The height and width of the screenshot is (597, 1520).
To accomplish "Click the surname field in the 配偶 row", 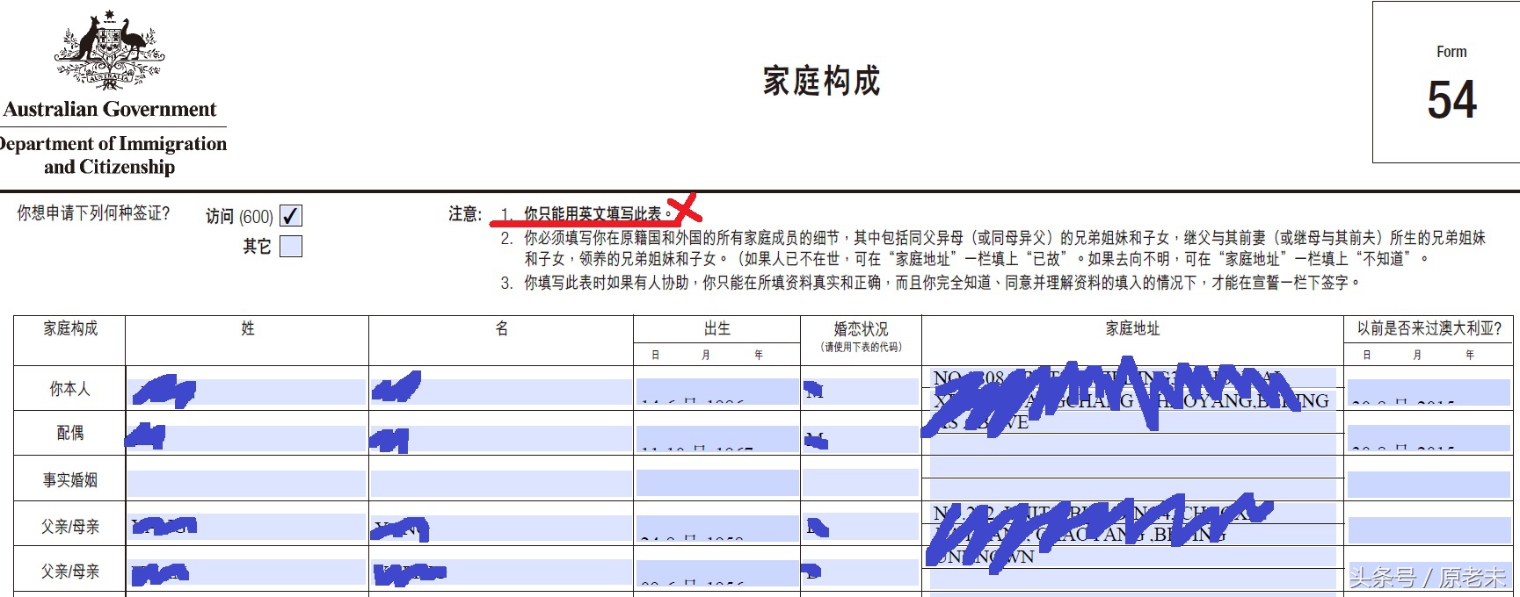I will coord(247,439).
